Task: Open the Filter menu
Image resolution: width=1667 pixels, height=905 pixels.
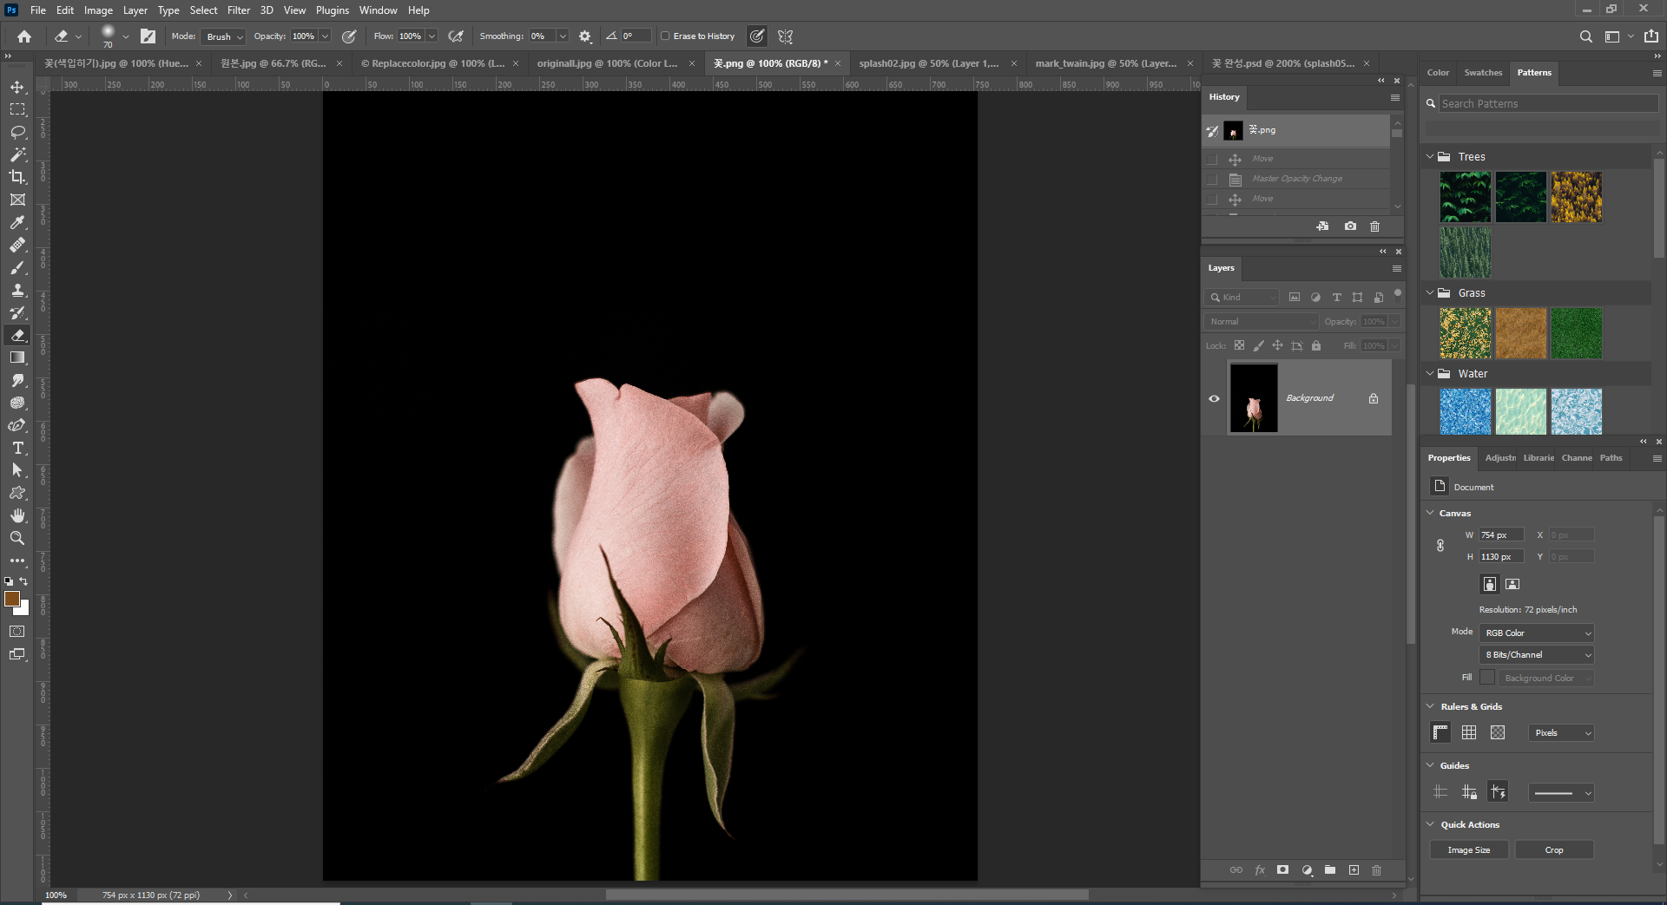Action: (x=238, y=10)
